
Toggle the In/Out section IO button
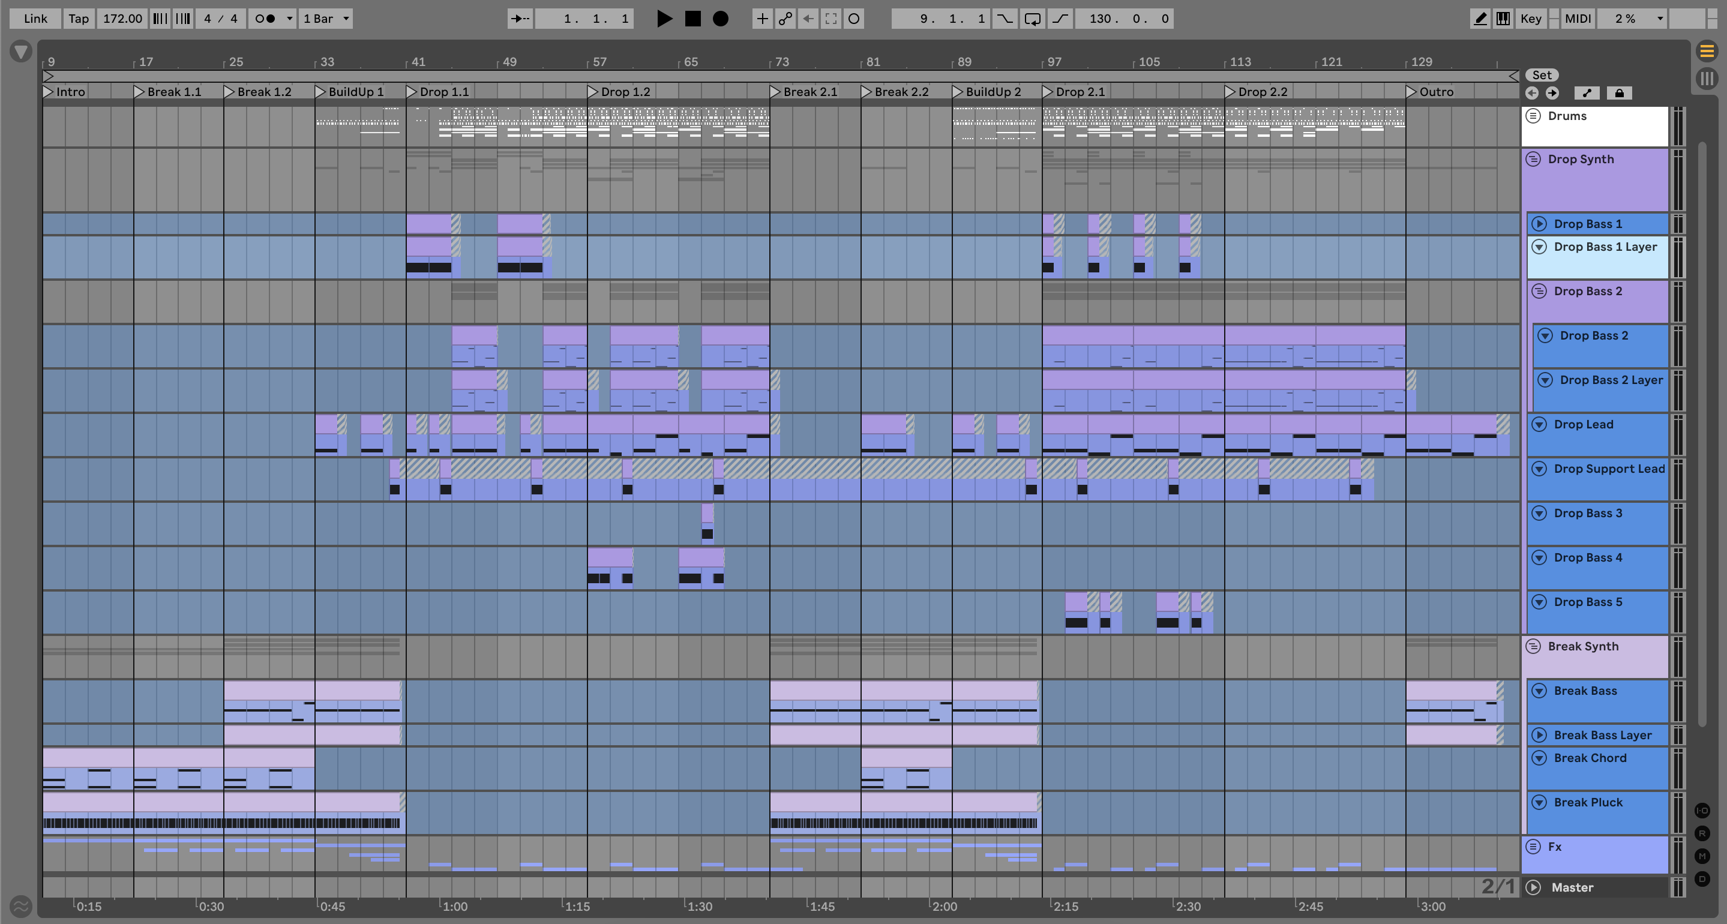coord(1702,811)
